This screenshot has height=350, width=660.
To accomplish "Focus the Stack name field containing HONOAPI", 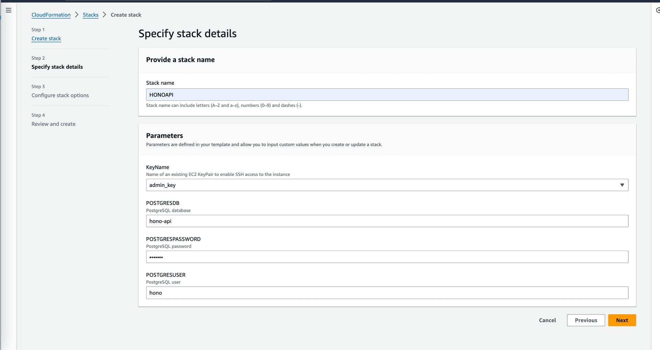I will 387,95.
